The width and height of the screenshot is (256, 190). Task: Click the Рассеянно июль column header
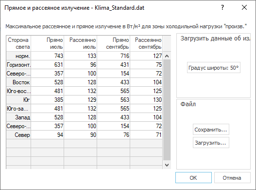click(81, 43)
